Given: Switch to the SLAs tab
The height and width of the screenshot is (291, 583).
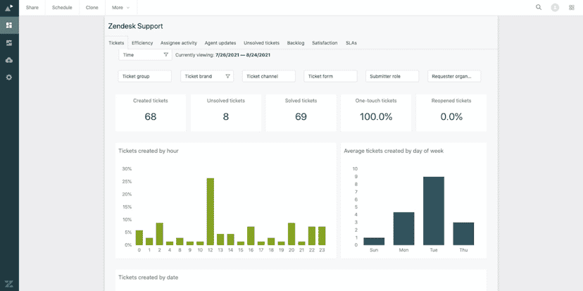Looking at the screenshot, I should (351, 43).
